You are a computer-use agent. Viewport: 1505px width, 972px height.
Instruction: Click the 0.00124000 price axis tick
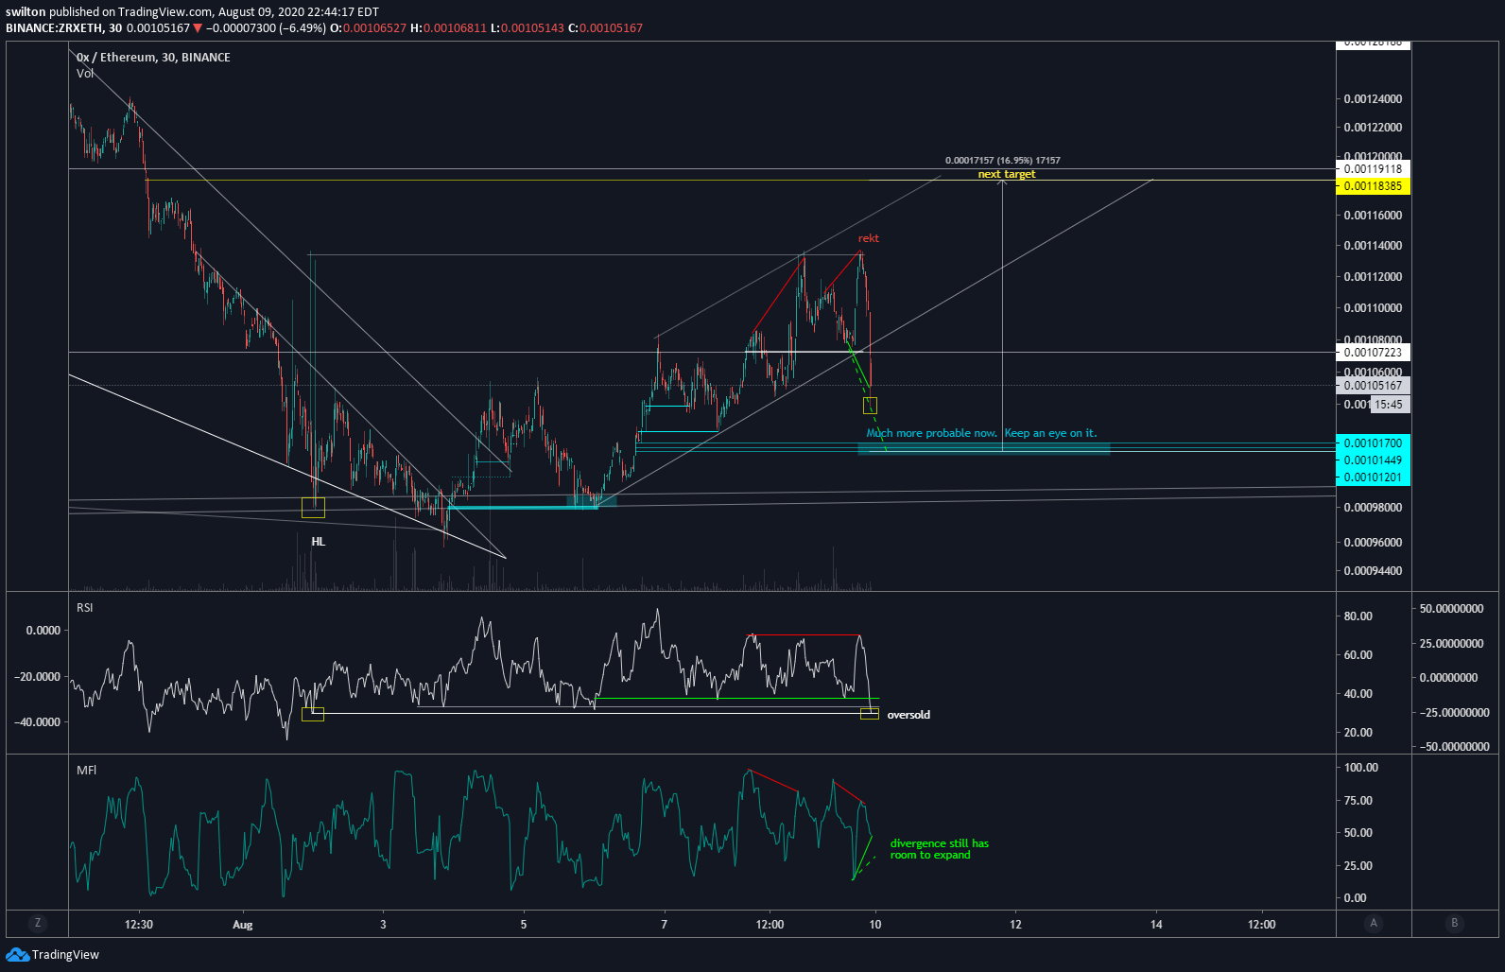1373,99
